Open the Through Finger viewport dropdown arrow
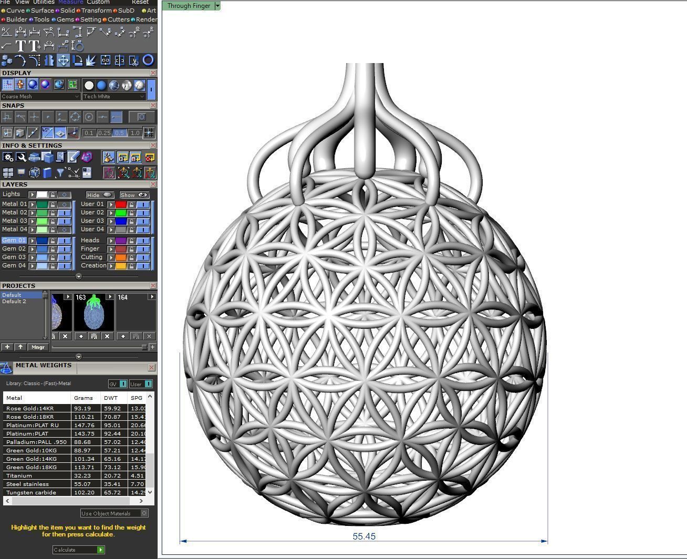This screenshot has width=687, height=559. click(x=217, y=6)
